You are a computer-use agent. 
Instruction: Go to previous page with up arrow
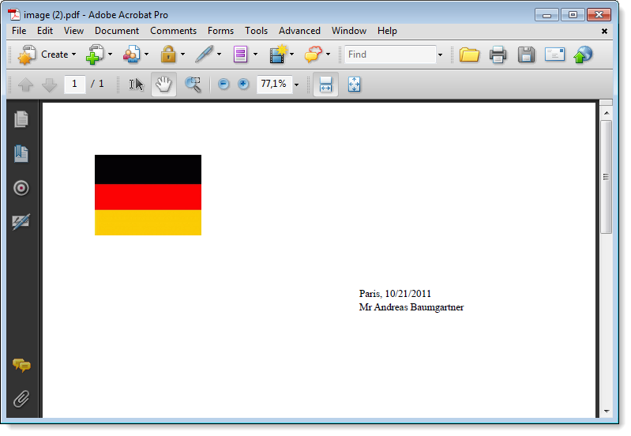tap(26, 85)
